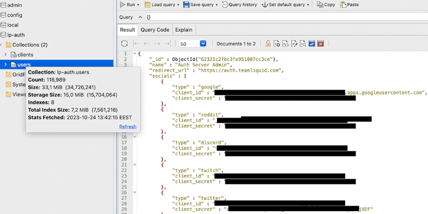Collapse the document fold triangle at line 1
This screenshot has width=428, height=214.
point(134,54)
